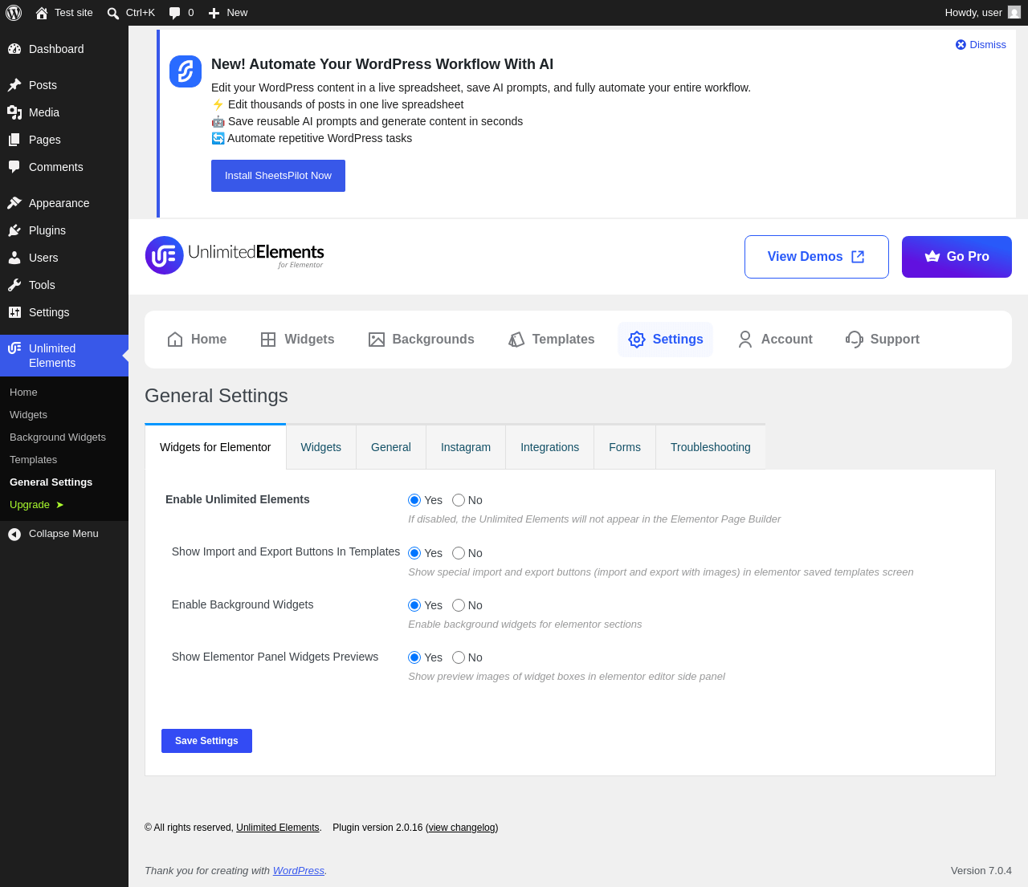Click the Pages icon in sidebar
The width and height of the screenshot is (1028, 887).
point(14,140)
